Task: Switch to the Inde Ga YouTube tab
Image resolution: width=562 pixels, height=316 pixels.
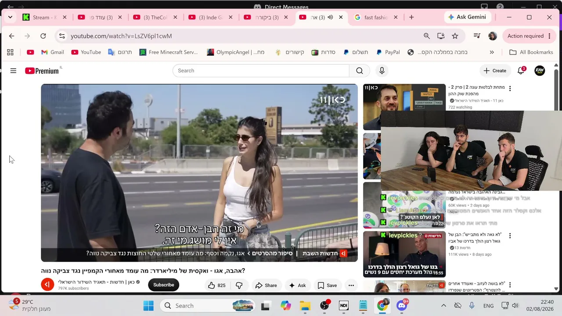Action: (211, 18)
